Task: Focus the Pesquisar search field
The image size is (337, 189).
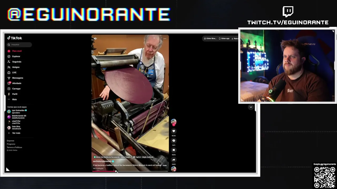Action: pyautogui.click(x=19, y=45)
